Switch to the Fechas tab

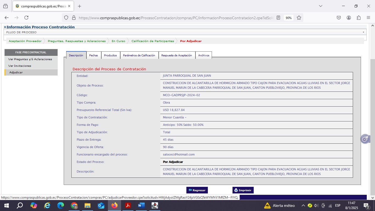(94, 55)
